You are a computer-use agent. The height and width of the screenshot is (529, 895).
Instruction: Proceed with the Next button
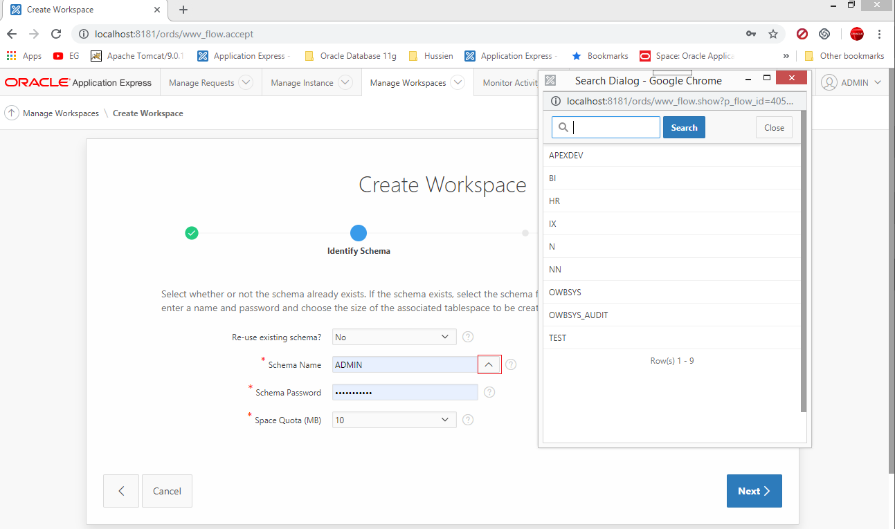point(754,491)
